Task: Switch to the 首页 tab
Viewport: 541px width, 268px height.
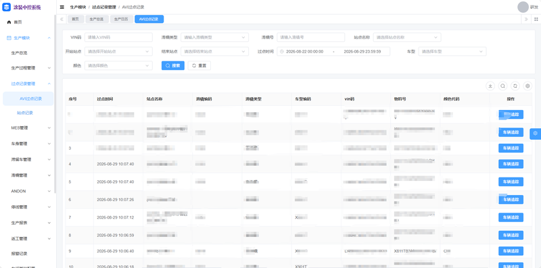Action: 75,20
